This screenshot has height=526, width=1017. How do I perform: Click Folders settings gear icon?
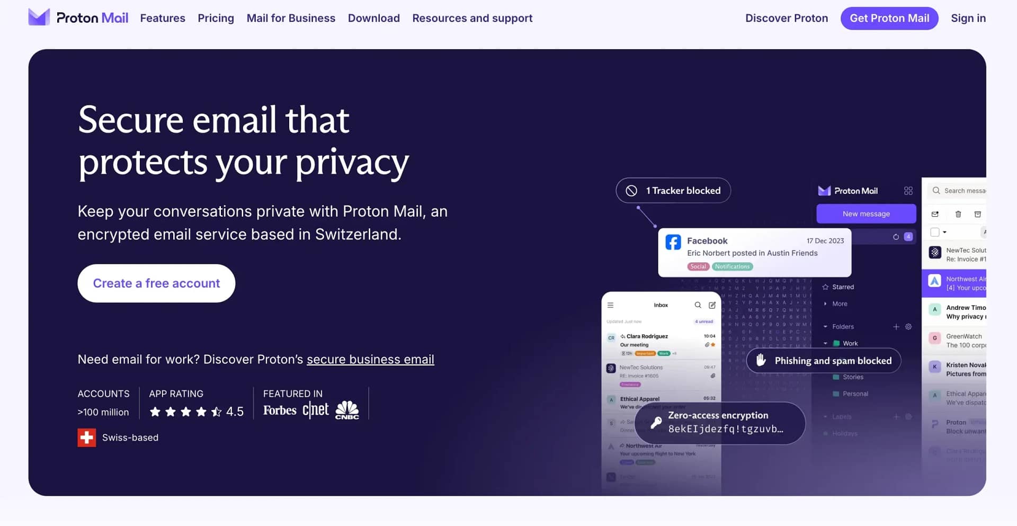point(908,327)
